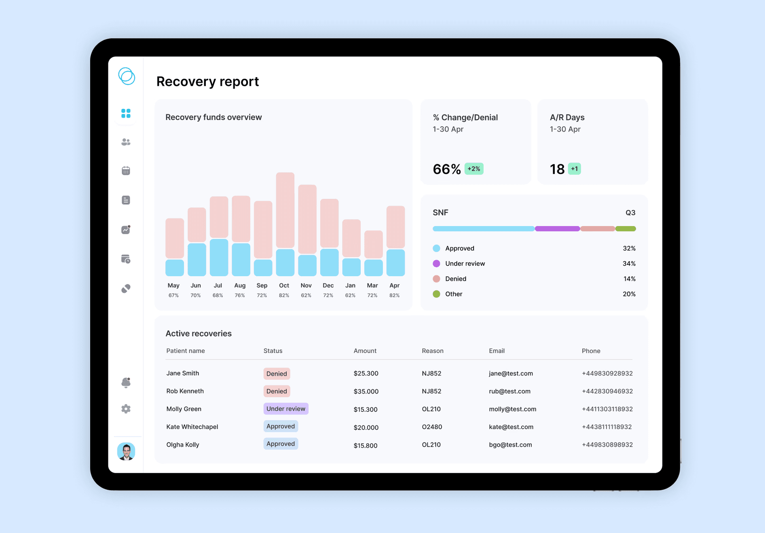The height and width of the screenshot is (533, 765).
Task: Click email jane@test.com
Action: (x=511, y=373)
